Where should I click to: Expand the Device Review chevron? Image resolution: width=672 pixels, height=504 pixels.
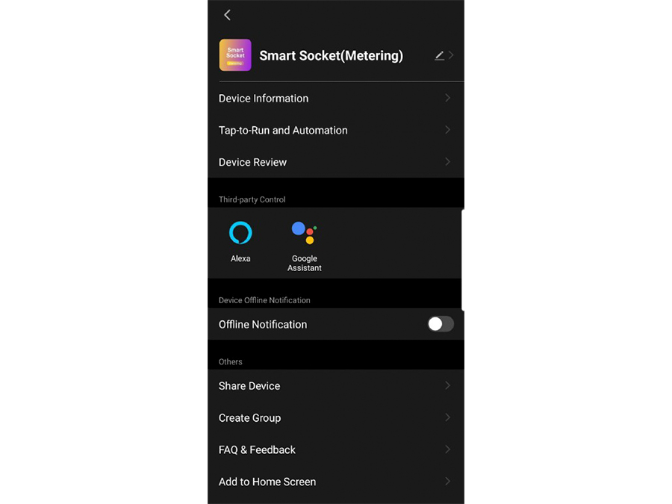click(x=447, y=162)
